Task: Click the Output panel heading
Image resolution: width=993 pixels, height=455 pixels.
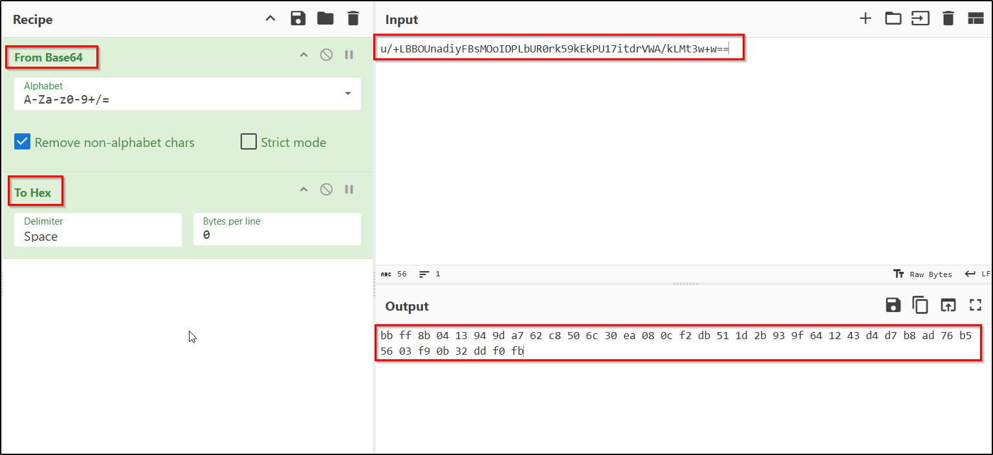Action: pyautogui.click(x=407, y=306)
